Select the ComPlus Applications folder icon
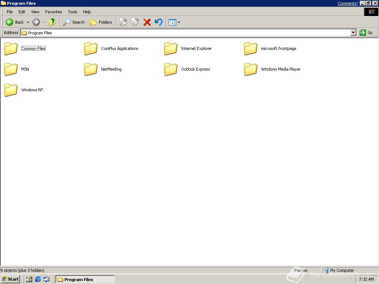Viewport: 379px width, 284px height. (91, 48)
